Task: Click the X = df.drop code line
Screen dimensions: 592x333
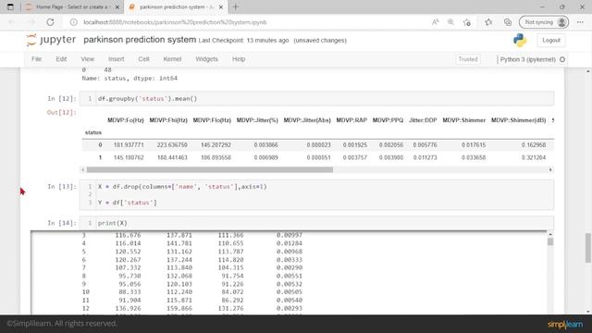Action: 182,187
